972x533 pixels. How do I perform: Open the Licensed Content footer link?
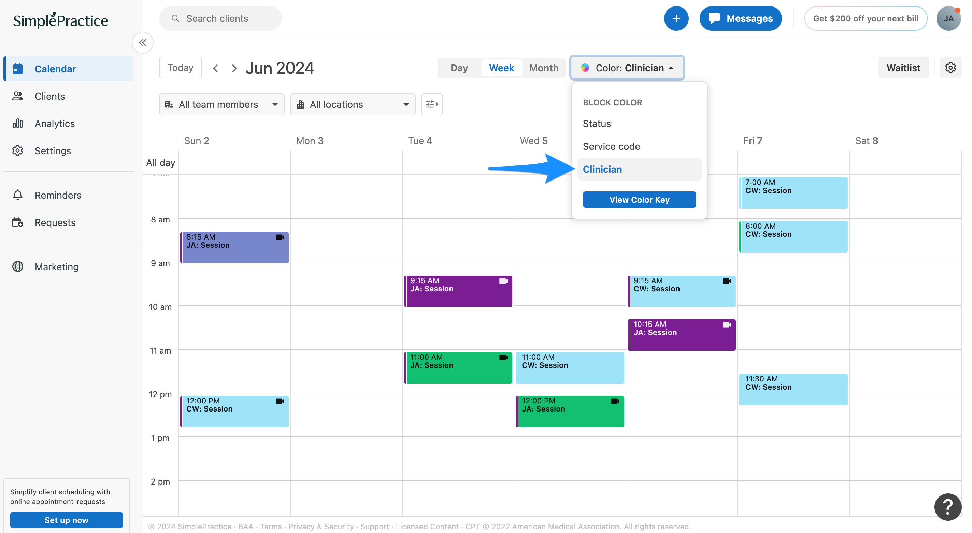(x=427, y=526)
